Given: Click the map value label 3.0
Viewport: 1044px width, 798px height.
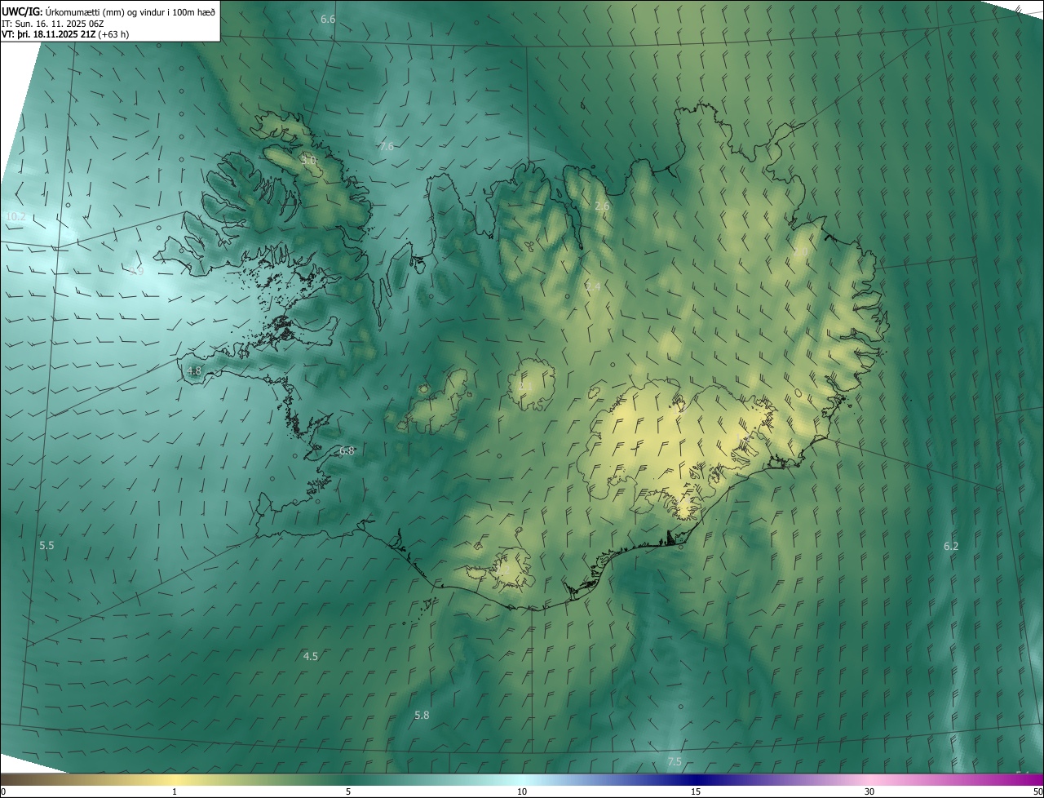Looking at the screenshot, I should click(x=308, y=161).
